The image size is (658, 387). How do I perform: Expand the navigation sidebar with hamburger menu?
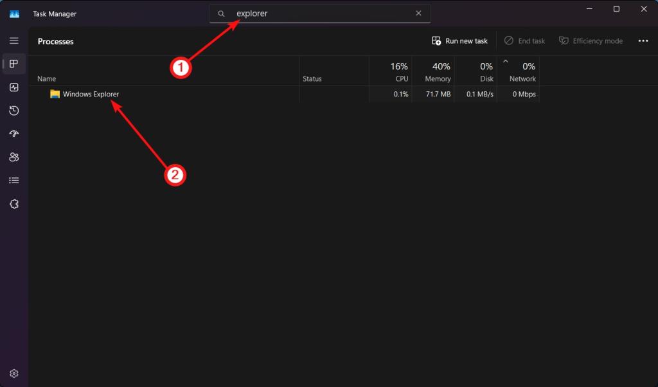tap(14, 40)
